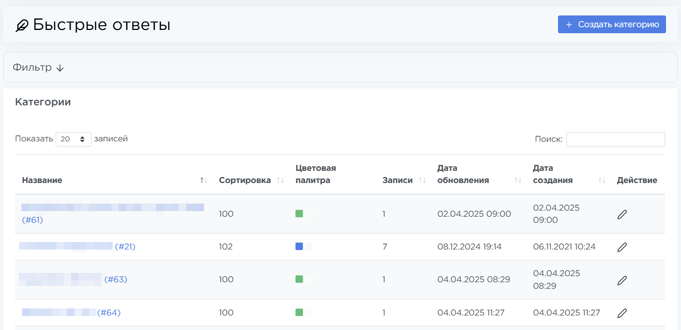Click the pencil edit icon for category #61

point(622,214)
